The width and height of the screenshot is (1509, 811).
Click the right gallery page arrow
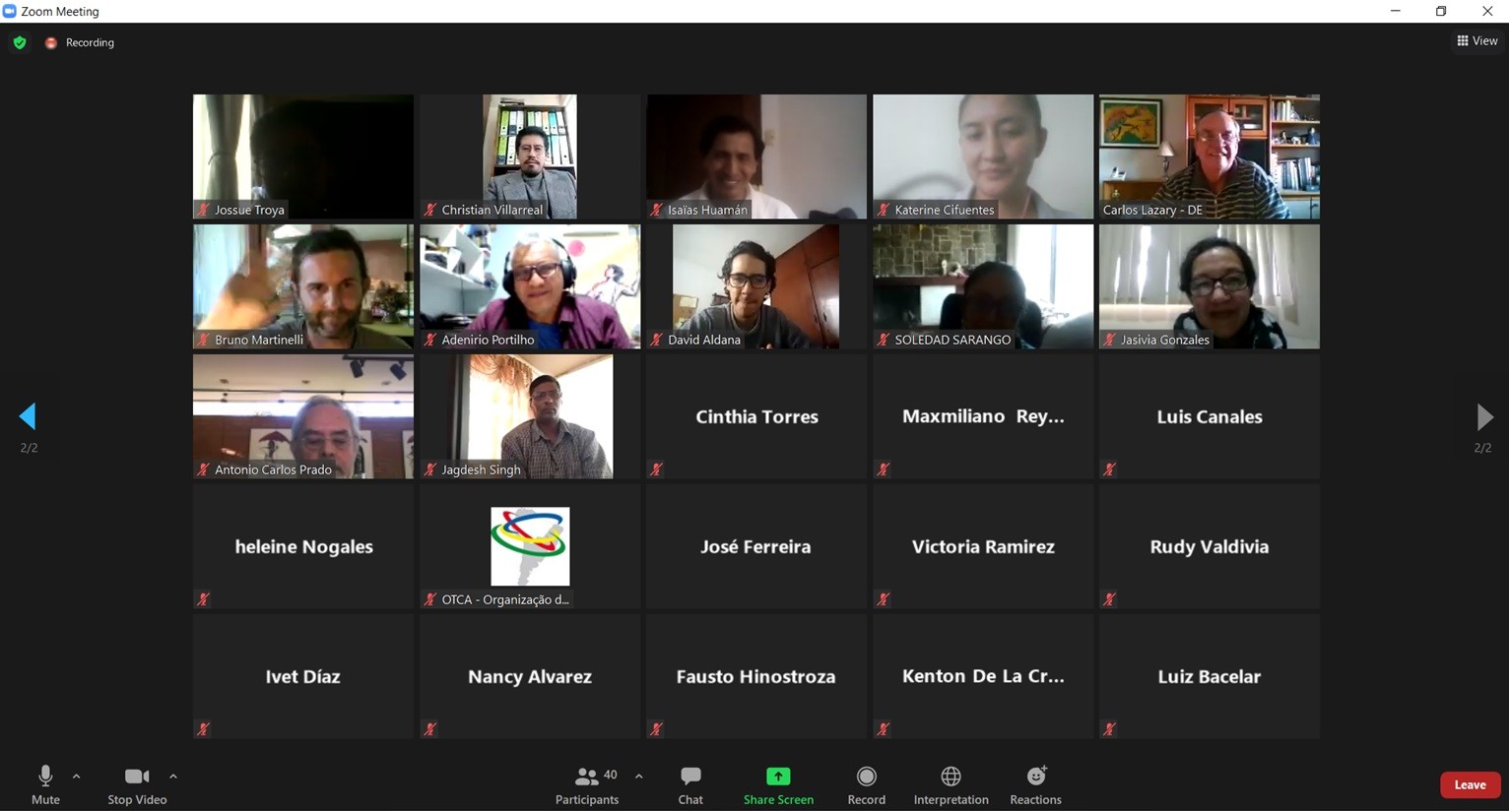tap(1483, 416)
